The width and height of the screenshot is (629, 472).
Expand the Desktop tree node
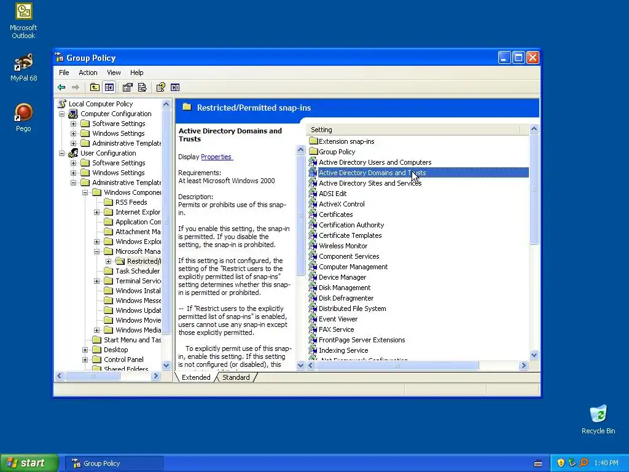[85, 350]
